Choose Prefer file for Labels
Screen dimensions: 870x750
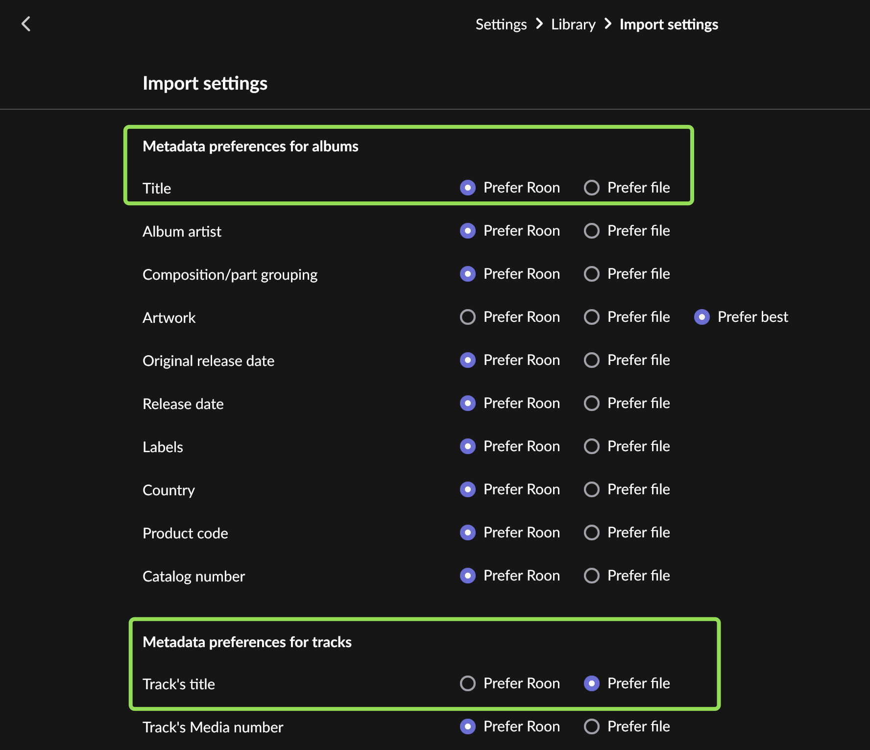coord(592,446)
